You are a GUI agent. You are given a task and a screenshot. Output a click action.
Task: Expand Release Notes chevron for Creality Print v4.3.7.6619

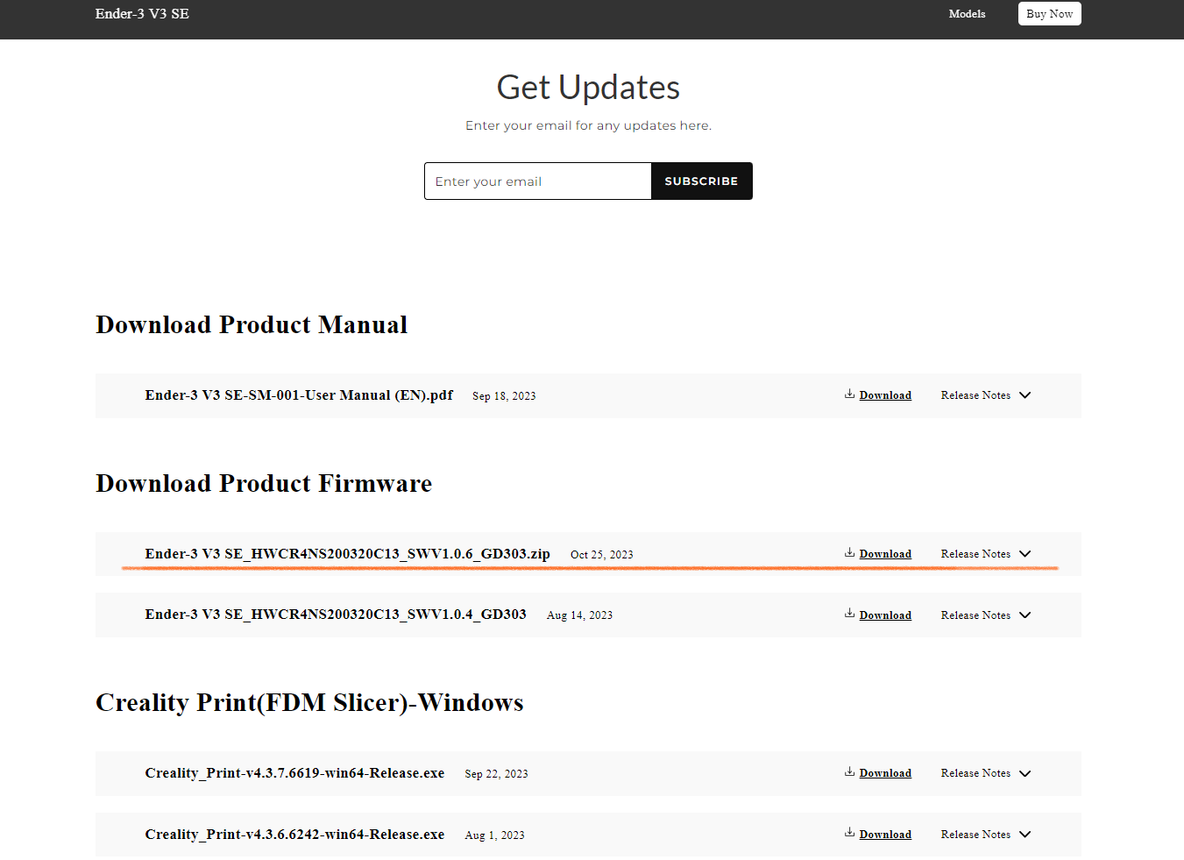[x=1024, y=773]
